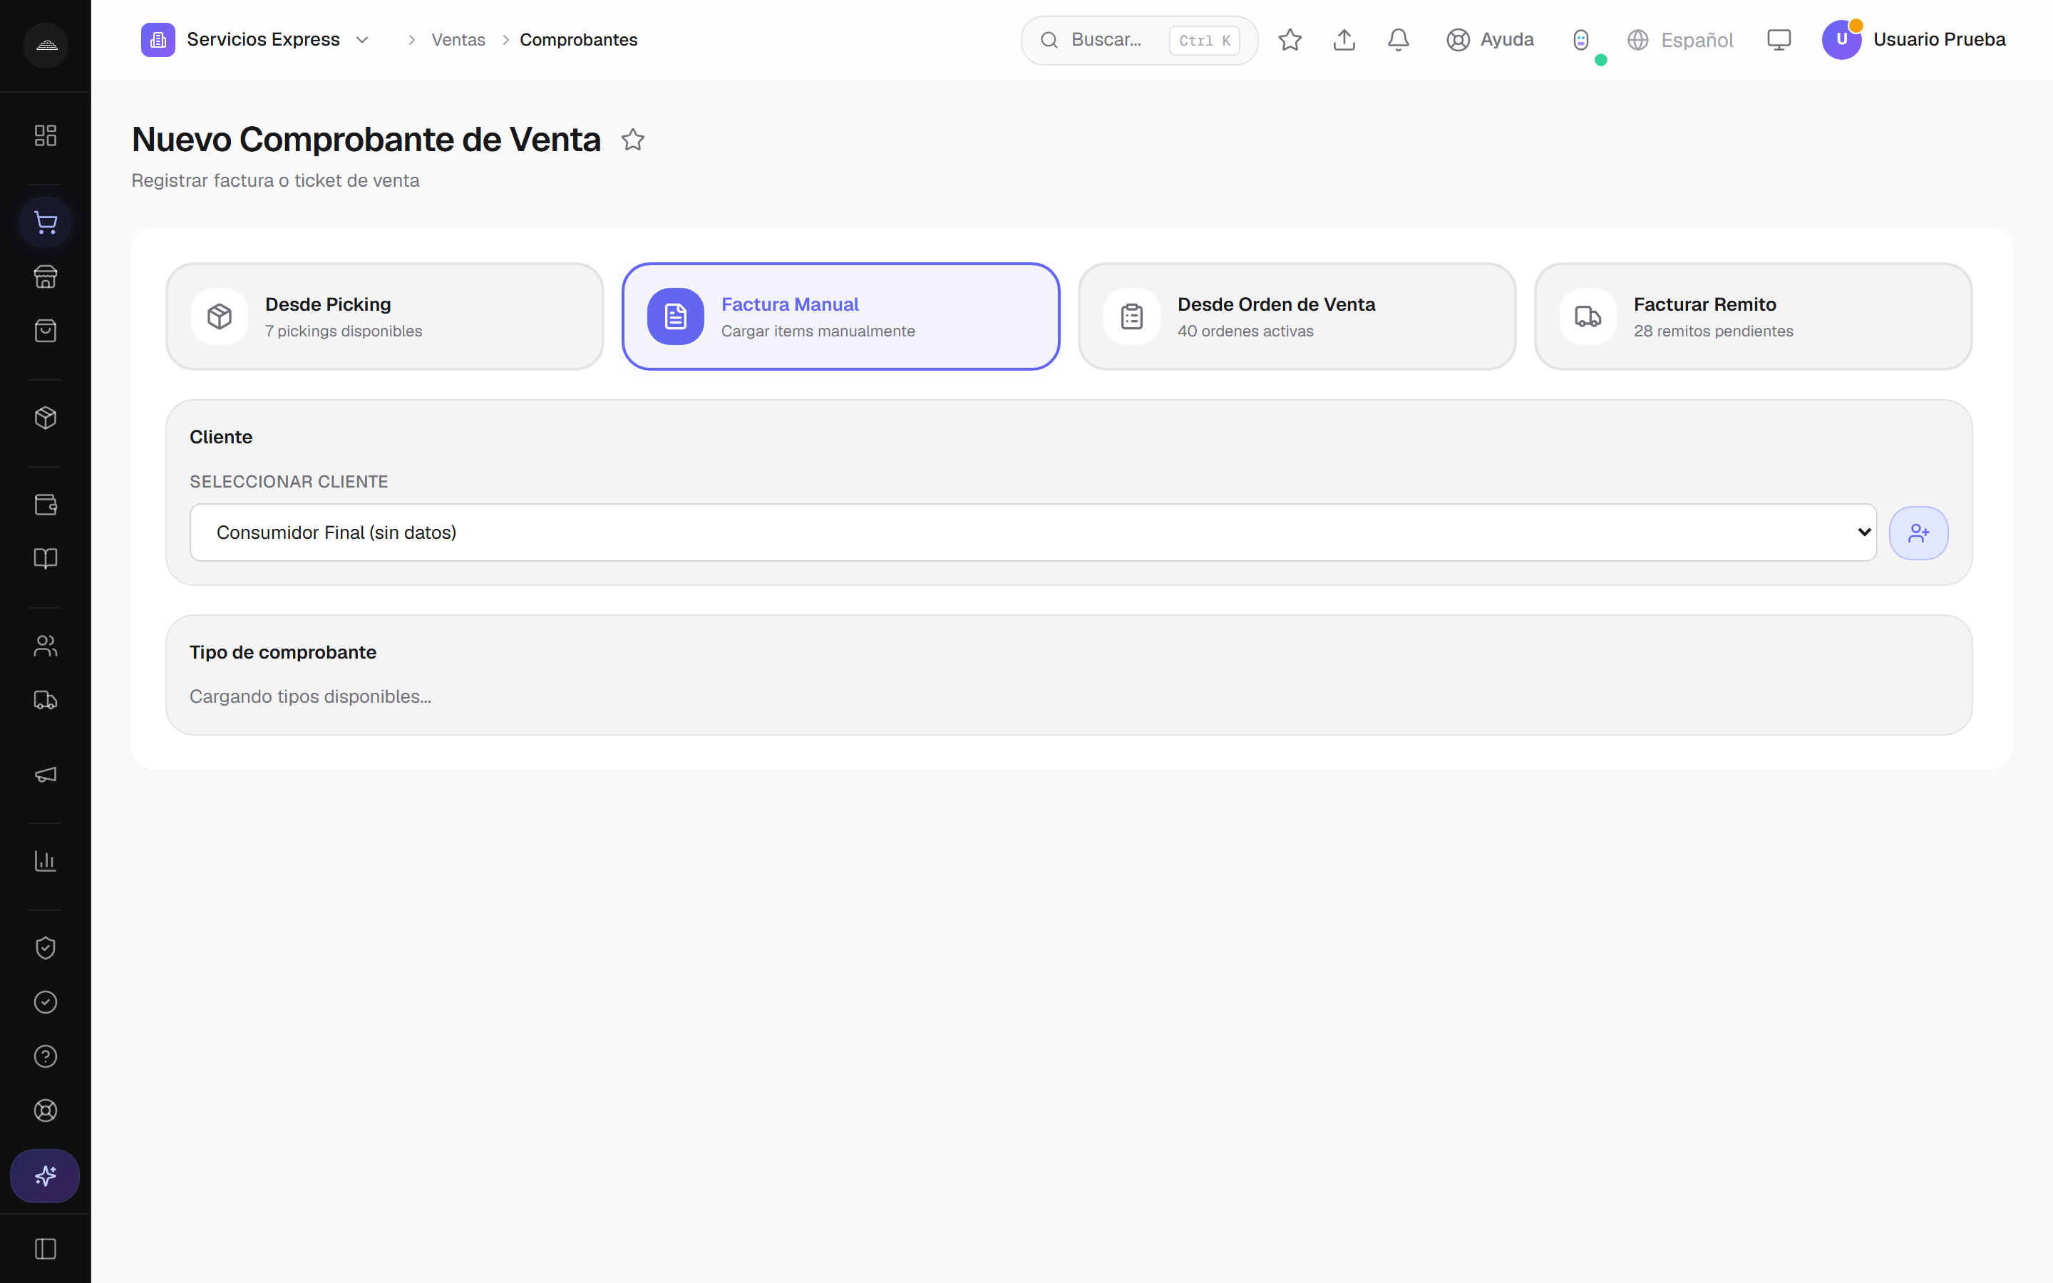Image resolution: width=2053 pixels, height=1283 pixels.
Task: Click the Comprobantes breadcrumb
Action: pyautogui.click(x=579, y=40)
